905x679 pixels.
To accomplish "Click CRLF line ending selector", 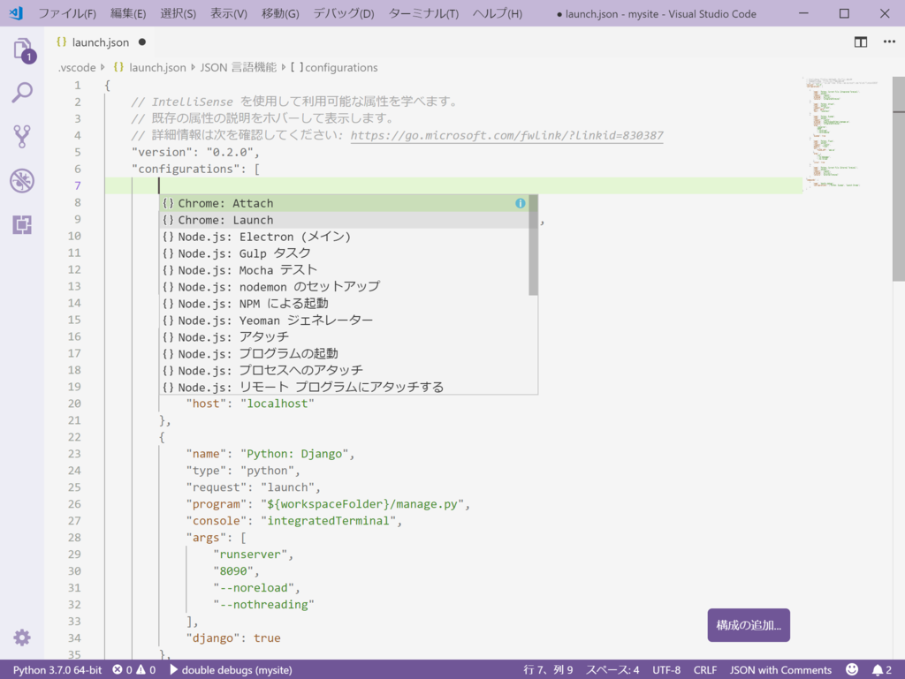I will (704, 670).
